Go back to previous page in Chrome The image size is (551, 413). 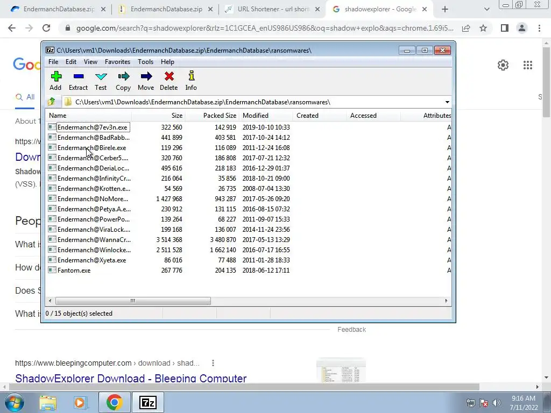point(12,28)
